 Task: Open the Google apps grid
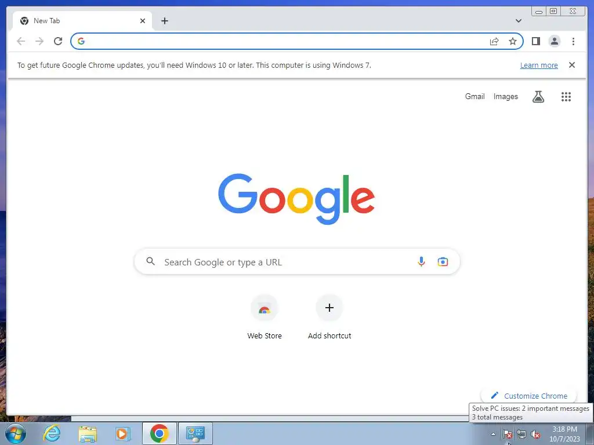tap(566, 97)
